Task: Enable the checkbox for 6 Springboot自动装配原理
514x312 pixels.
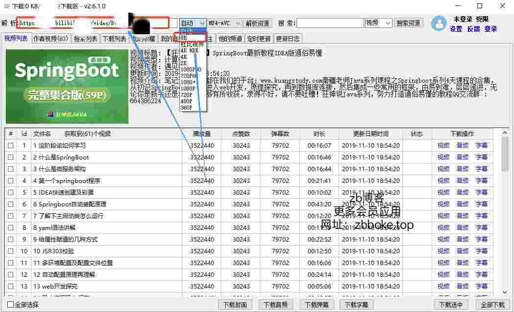Action: point(11,204)
